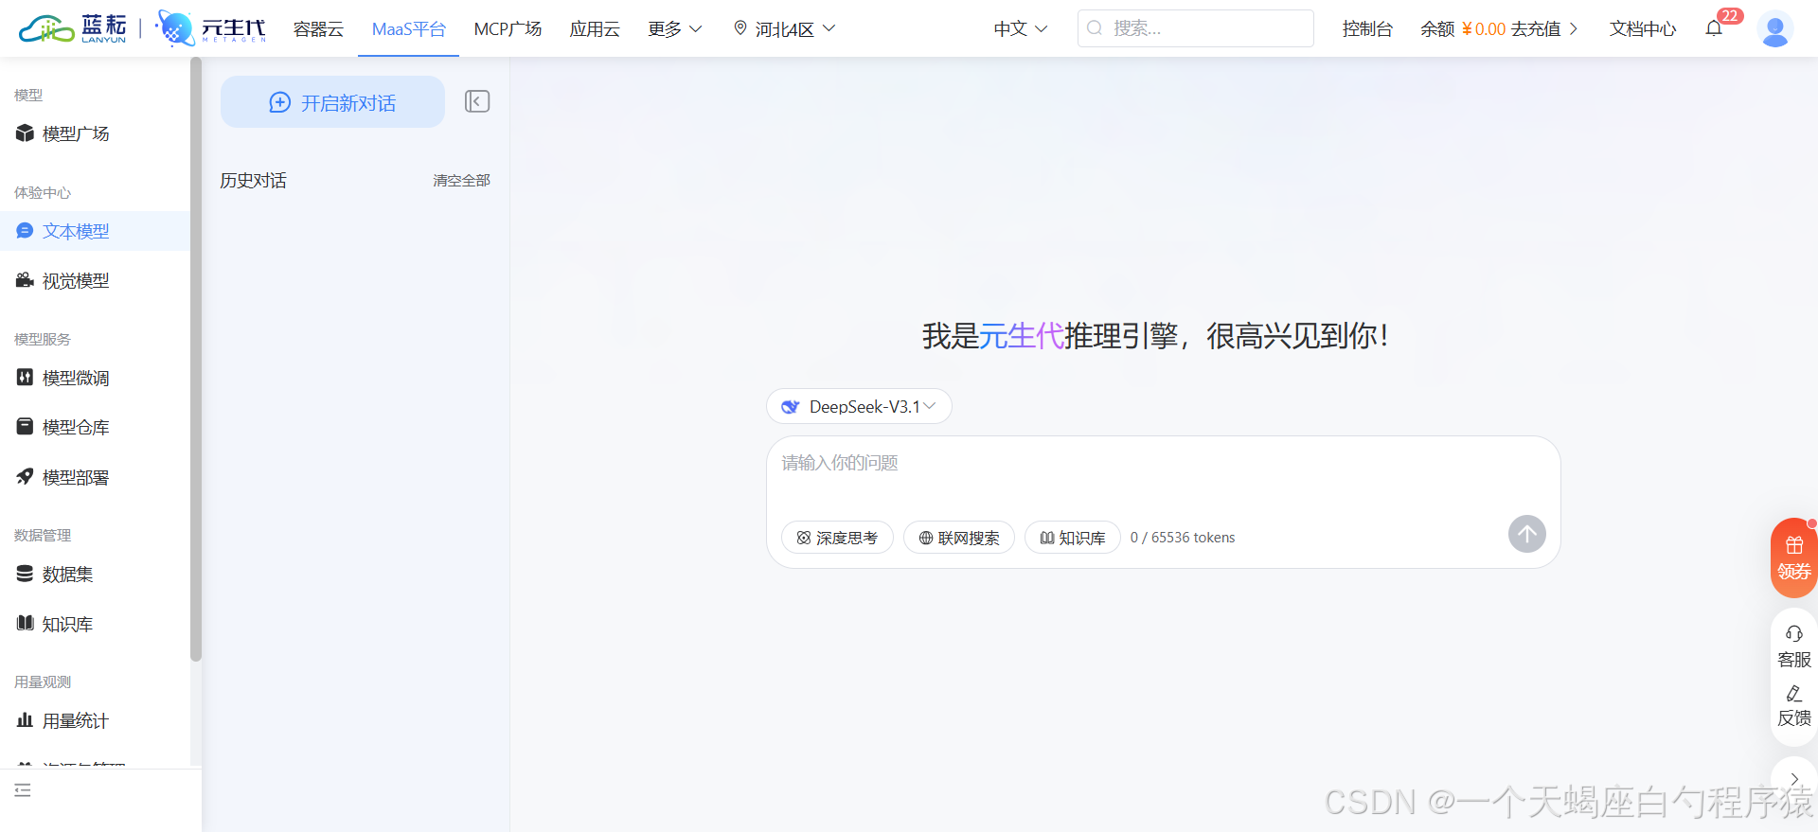
Task: Open the DeepSeek-V3.1 model dropdown
Action: 859,406
